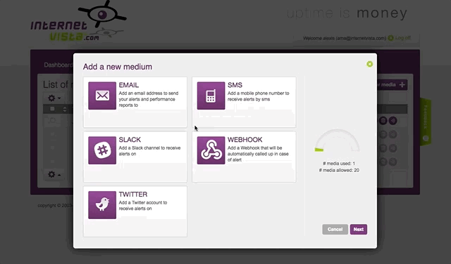Image resolution: width=451 pixels, height=264 pixels.
Task: Choose the SLACK hashtag icon
Action: tap(102, 150)
